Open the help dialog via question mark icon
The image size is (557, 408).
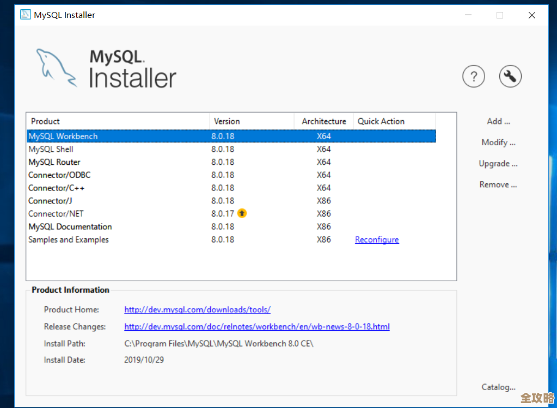pyautogui.click(x=473, y=76)
